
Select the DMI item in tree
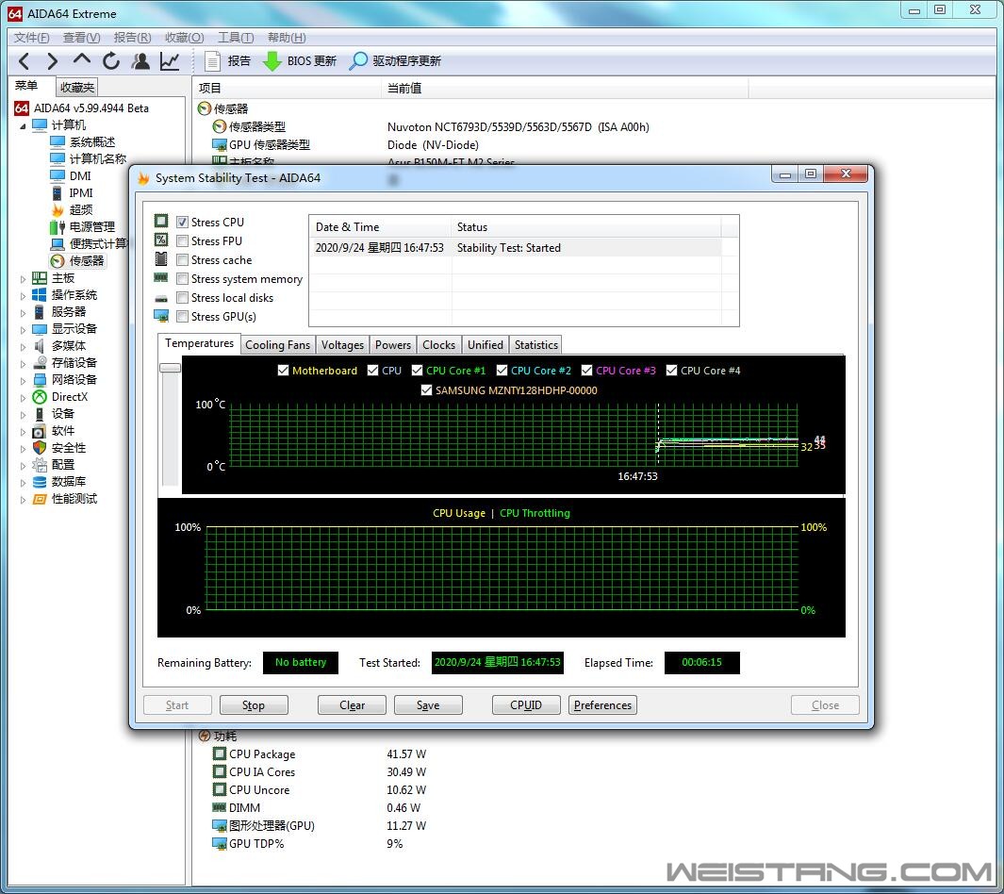pyautogui.click(x=80, y=175)
